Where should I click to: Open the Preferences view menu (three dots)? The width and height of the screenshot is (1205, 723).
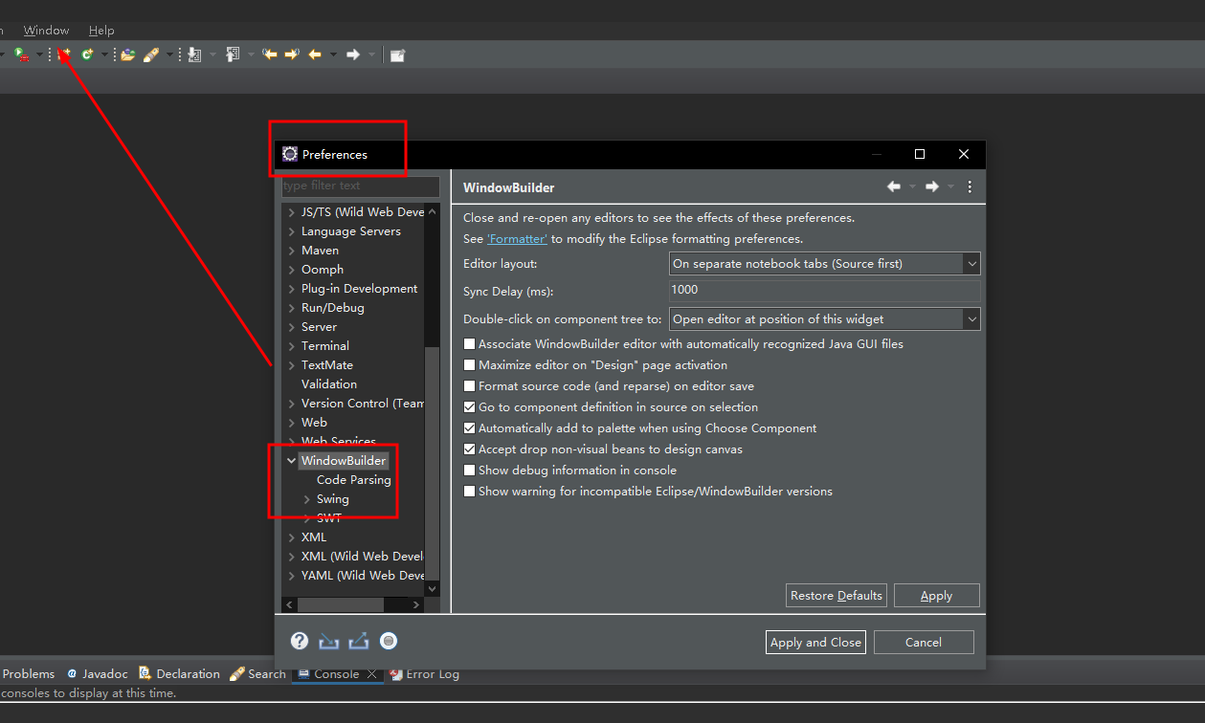click(x=970, y=186)
